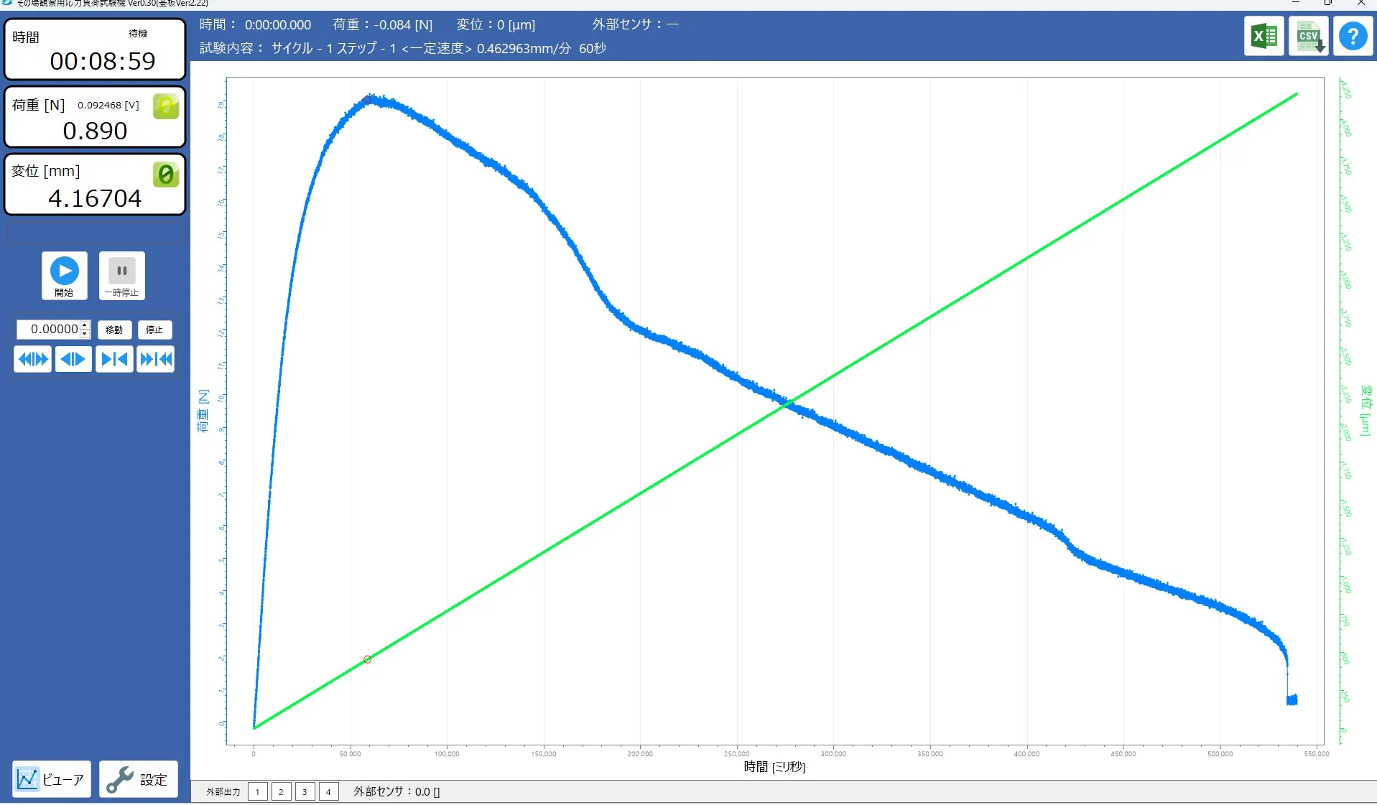Open help with the blue question mark icon
Screen dimensions: 1377x805
tap(1353, 36)
